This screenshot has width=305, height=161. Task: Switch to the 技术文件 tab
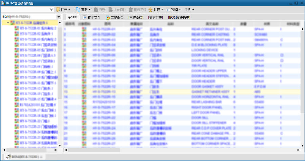pos(91,18)
